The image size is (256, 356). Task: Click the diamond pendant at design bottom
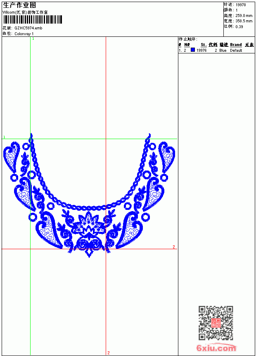click(89, 253)
